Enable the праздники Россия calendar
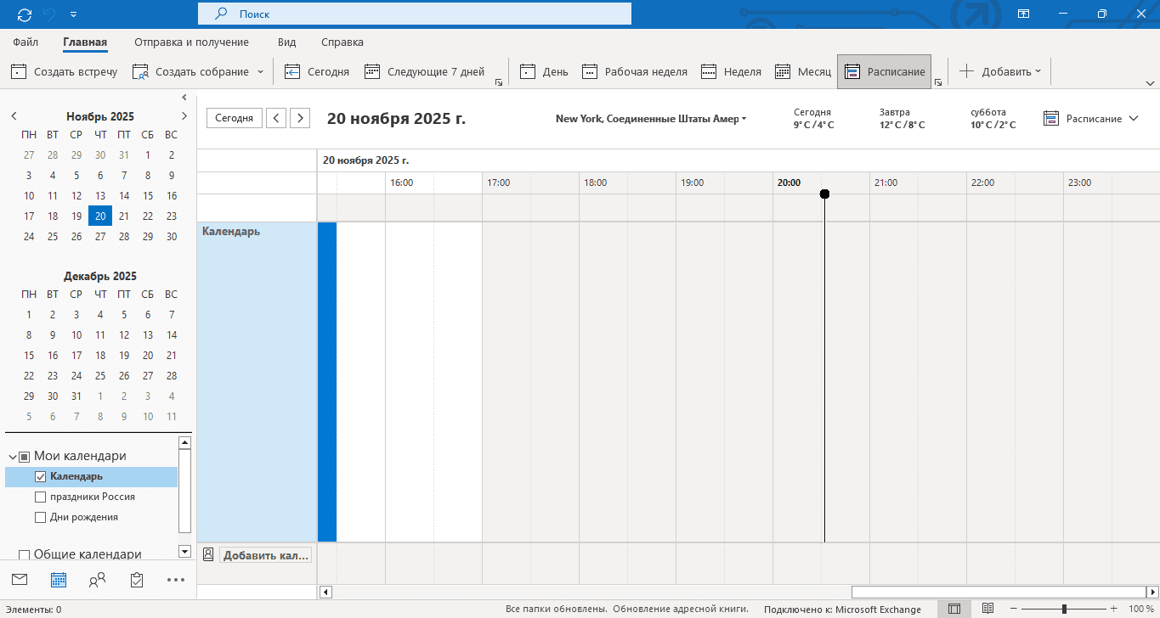The image size is (1160, 618). (x=40, y=497)
